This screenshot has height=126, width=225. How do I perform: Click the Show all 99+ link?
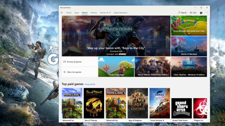pyautogui.click(x=90, y=84)
